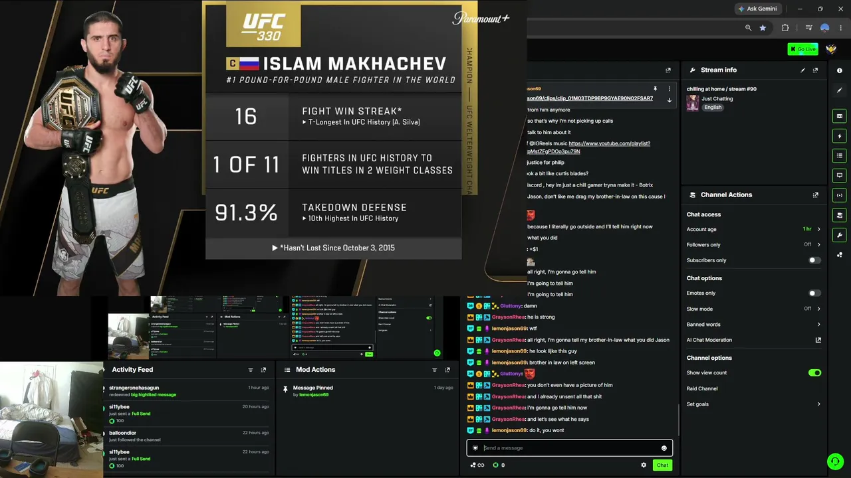The image size is (851, 478).
Task: Click stream title 'chilling at home / stream #90'
Action: (x=721, y=89)
